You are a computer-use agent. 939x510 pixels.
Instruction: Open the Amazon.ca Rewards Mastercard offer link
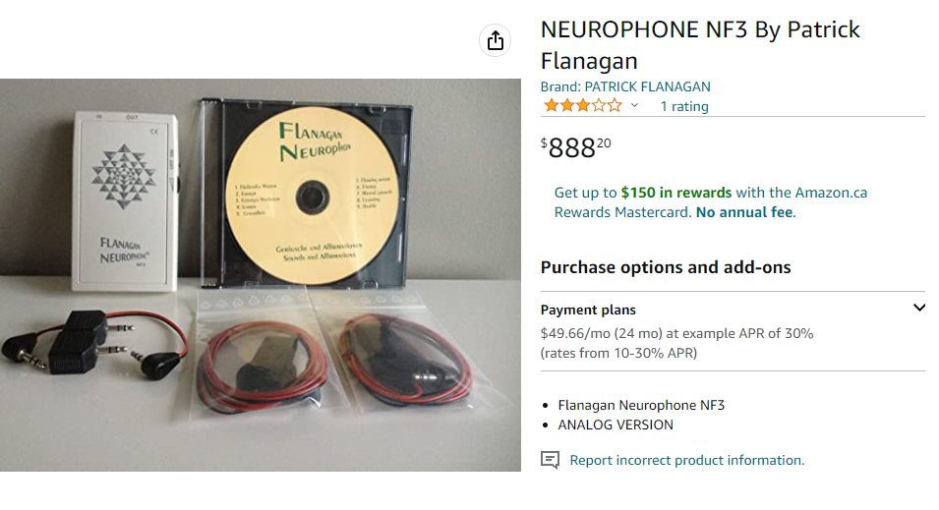[x=711, y=202]
